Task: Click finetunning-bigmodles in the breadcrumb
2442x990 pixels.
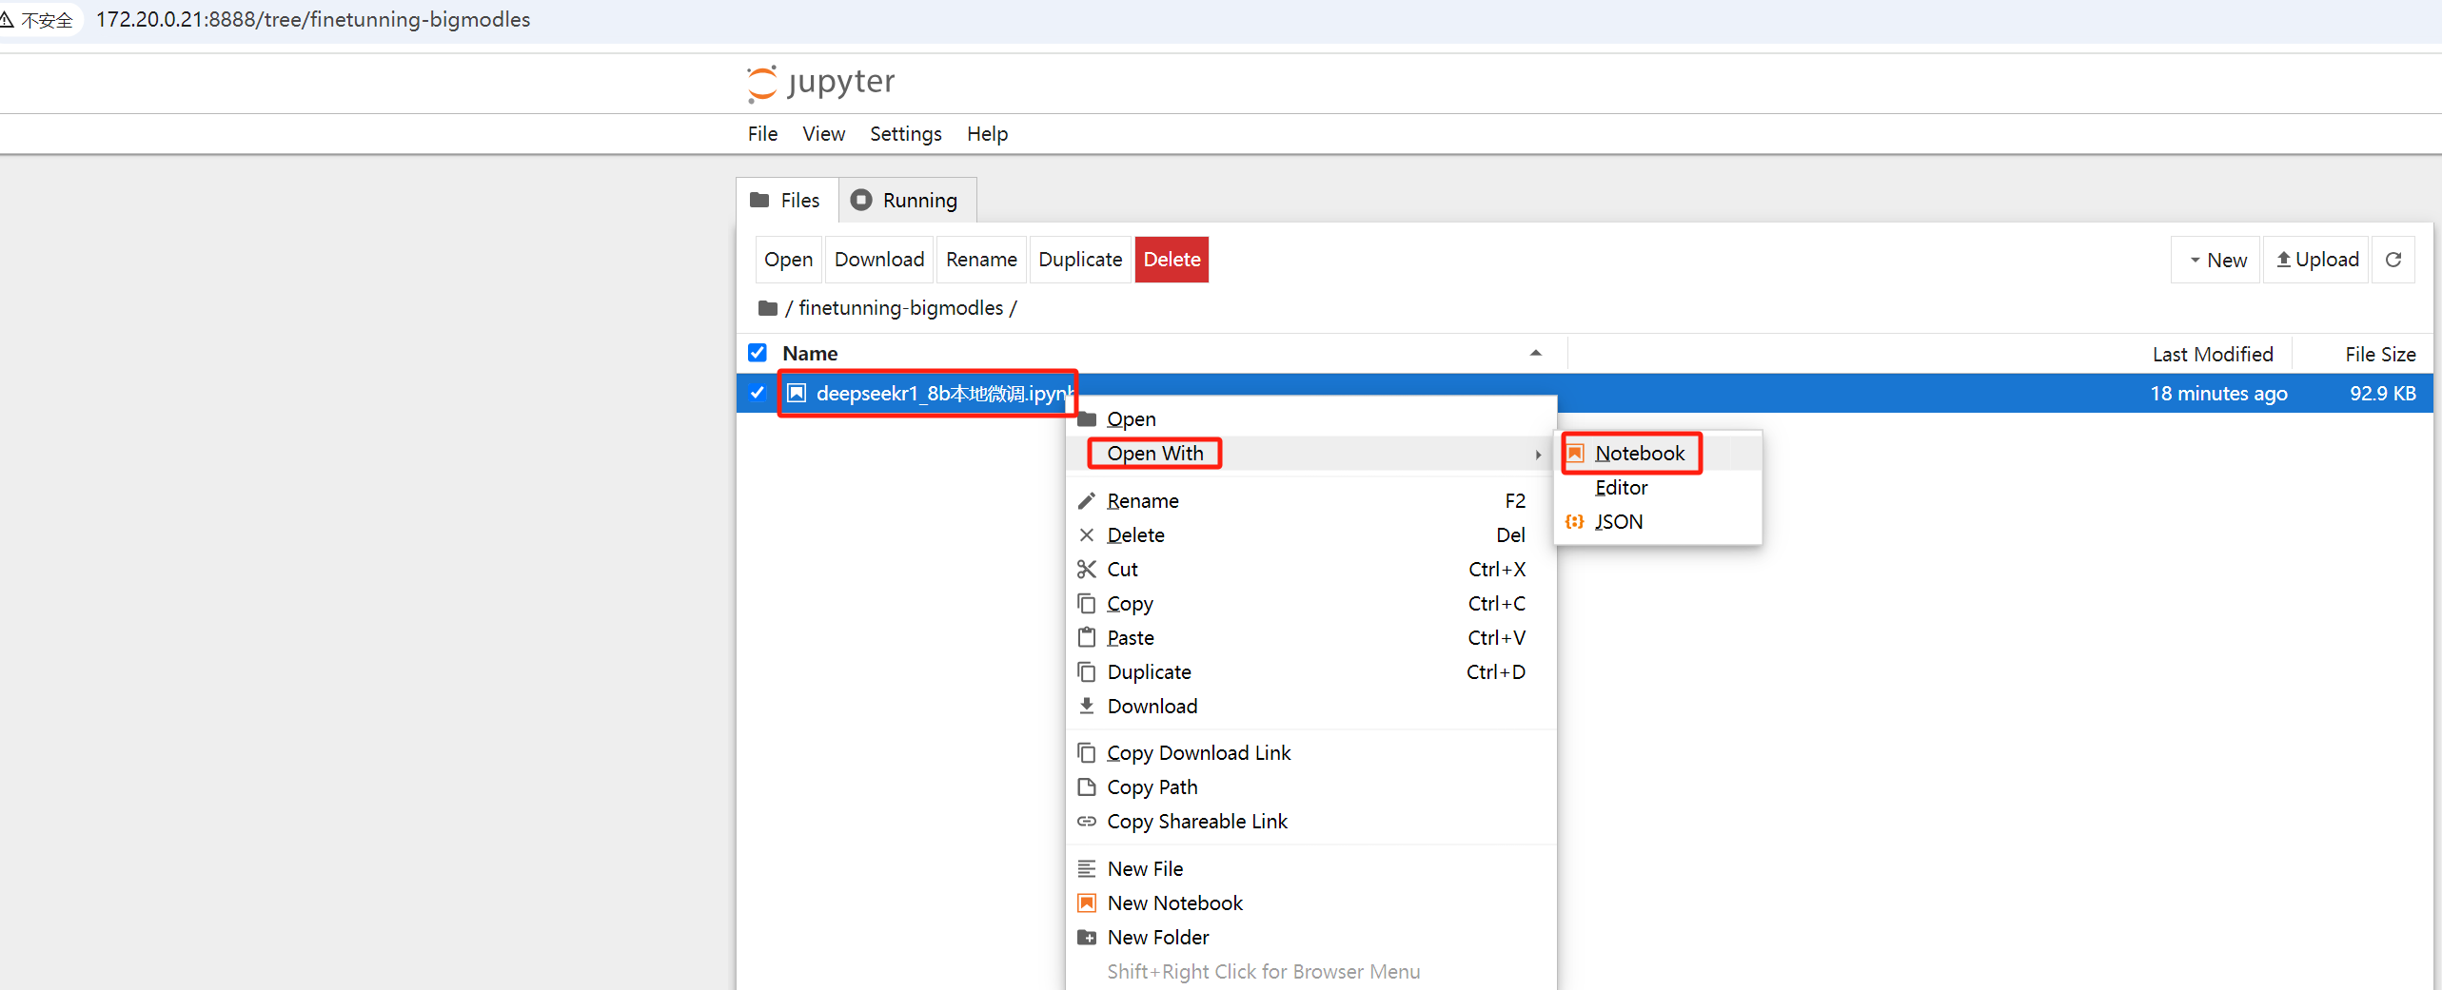Action: [900, 308]
